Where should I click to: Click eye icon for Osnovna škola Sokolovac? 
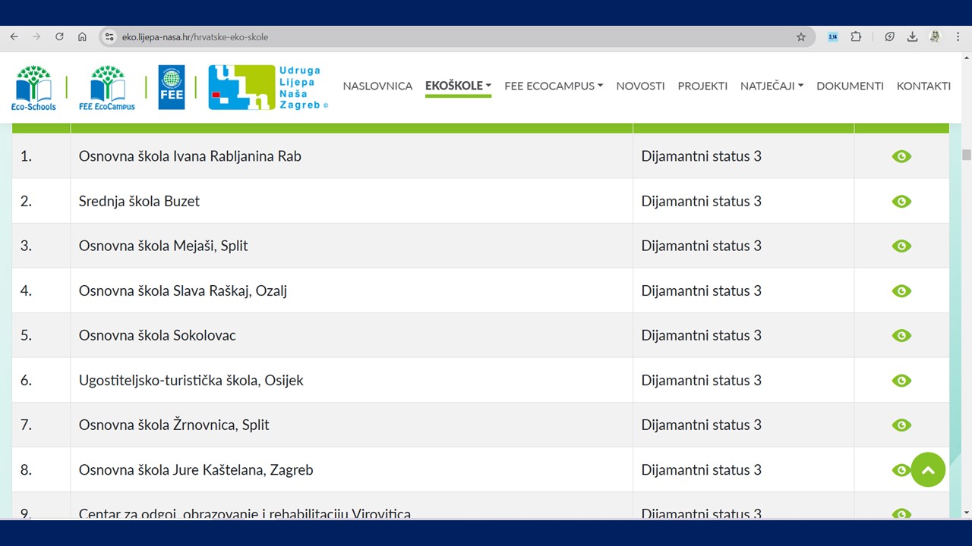click(x=901, y=335)
